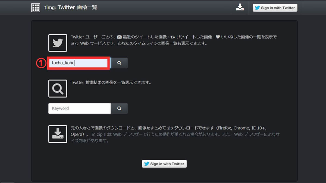Click the paragraph starting 元の大きさで画像のダウンロード
Image resolution: width=326 pixels, height=183 pixels.
point(175,134)
